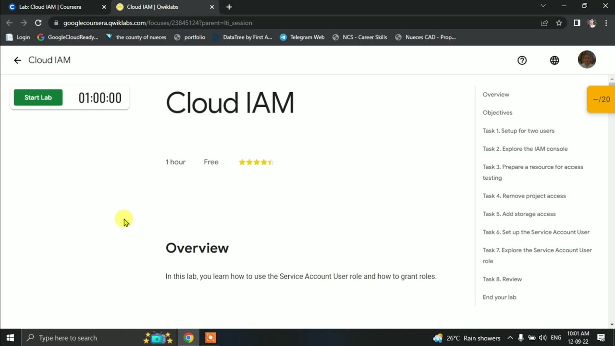Click the site lock icon
615x346 pixels.
click(x=56, y=23)
